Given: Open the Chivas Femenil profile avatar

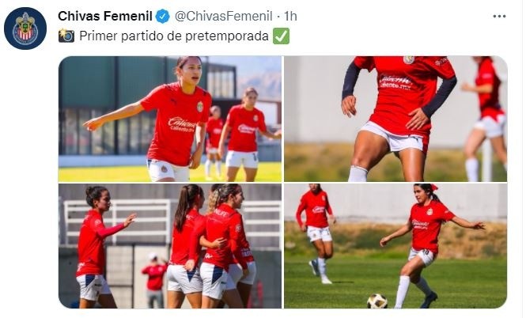Looking at the screenshot, I should point(25,28).
